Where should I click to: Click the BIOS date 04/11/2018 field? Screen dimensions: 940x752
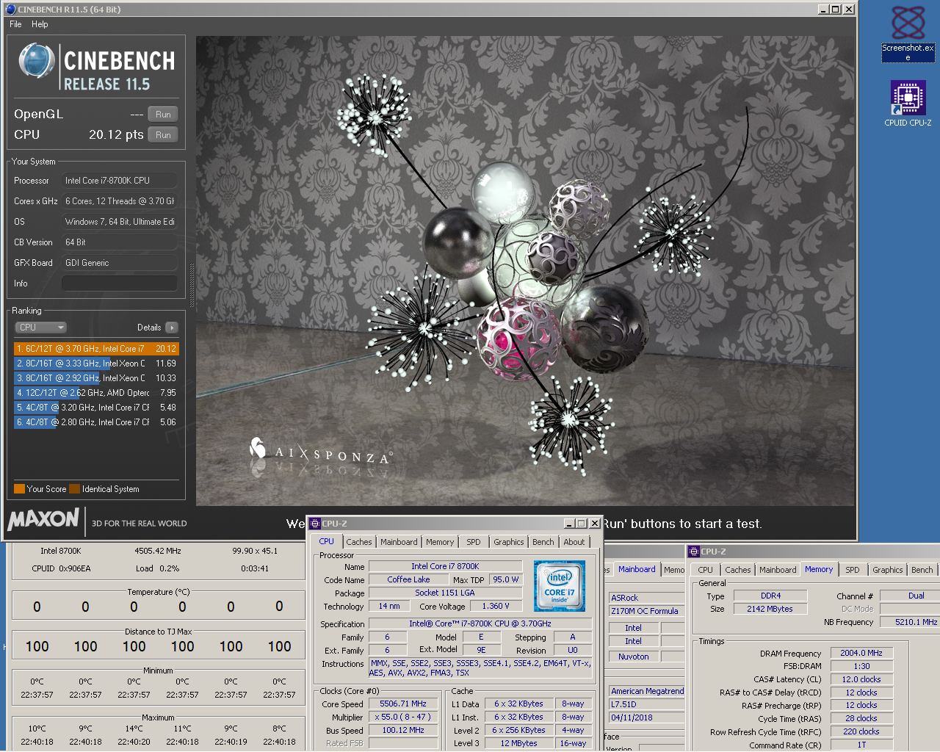click(x=647, y=717)
